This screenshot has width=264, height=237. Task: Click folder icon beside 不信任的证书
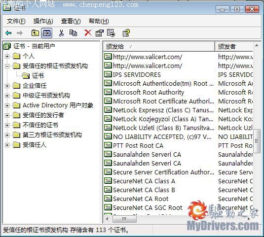(16, 125)
